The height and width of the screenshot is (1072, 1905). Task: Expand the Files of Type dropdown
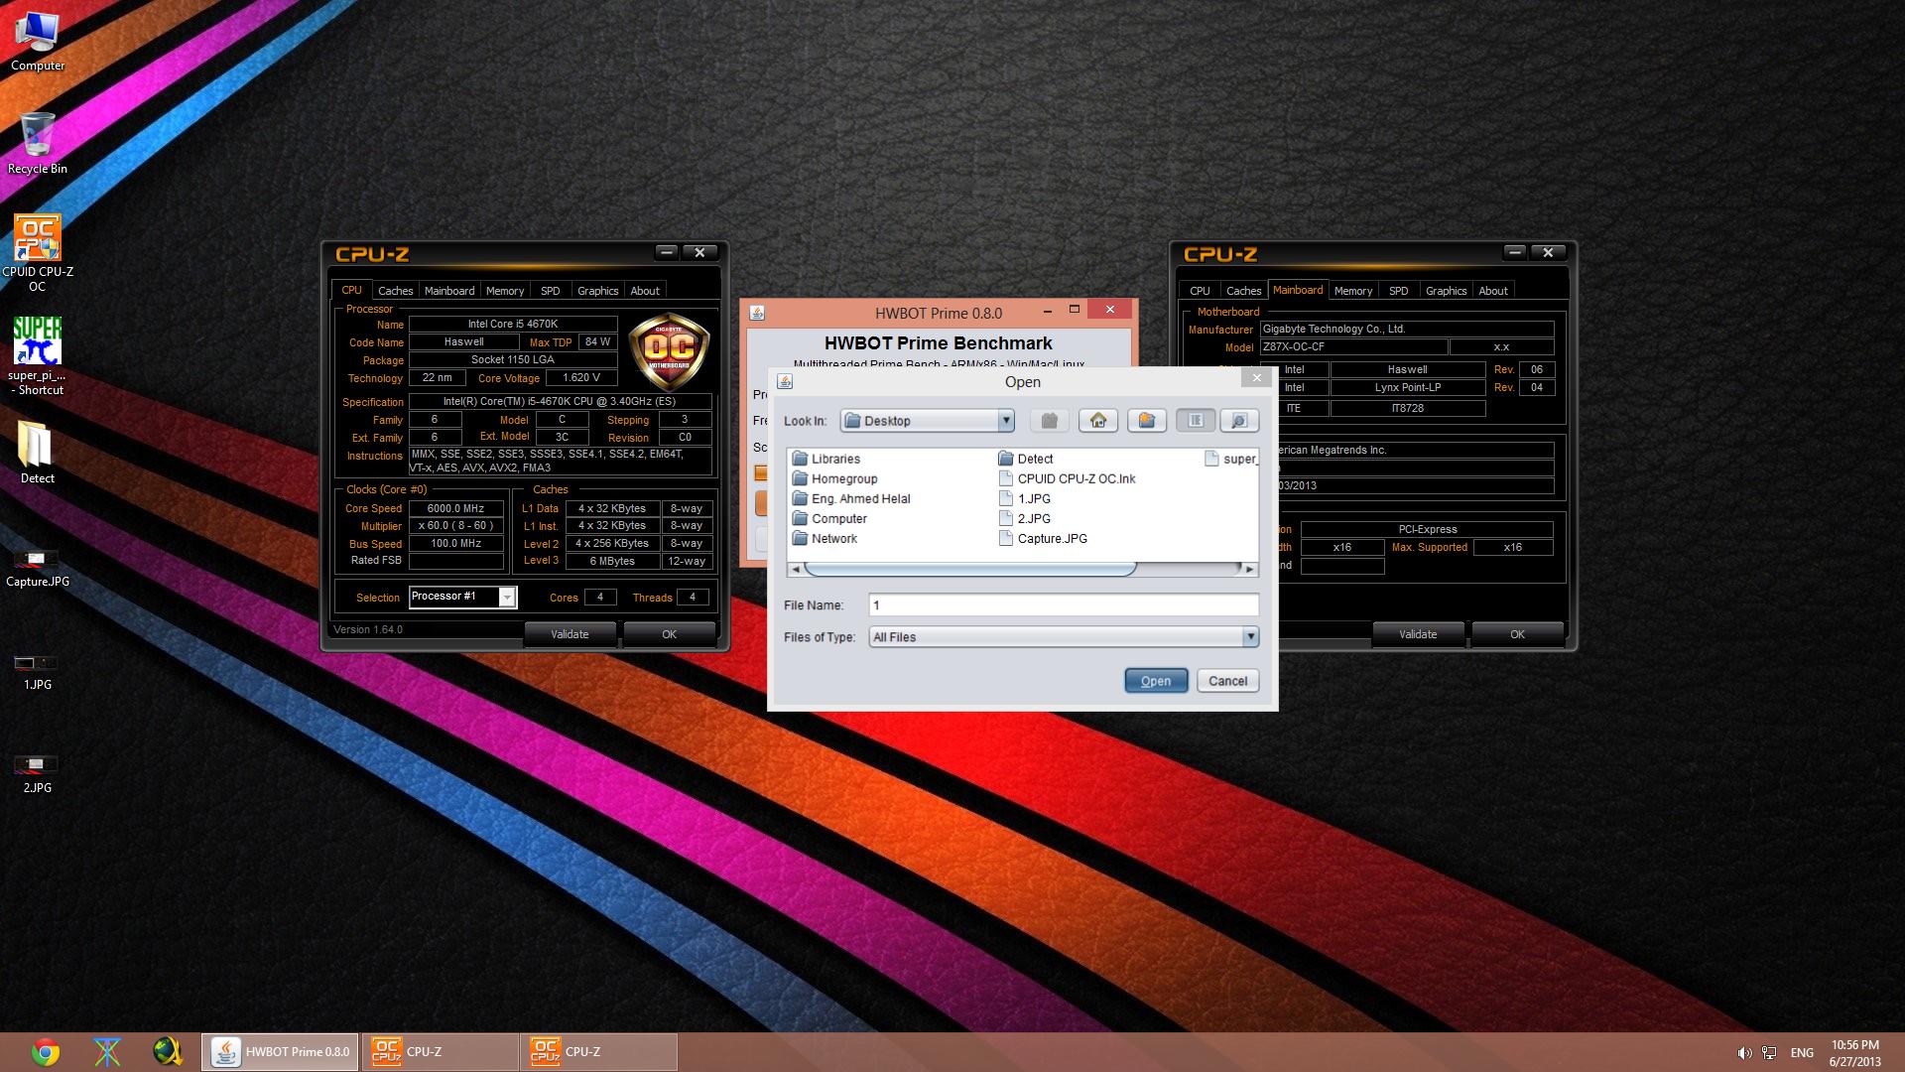(1250, 636)
